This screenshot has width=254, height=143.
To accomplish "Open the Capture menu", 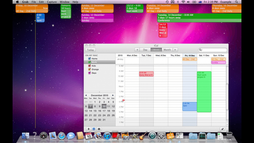I will 52,2.
